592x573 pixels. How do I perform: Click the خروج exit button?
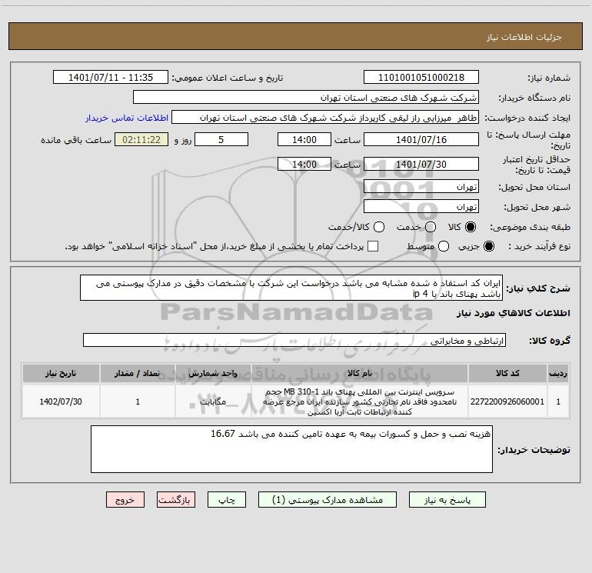point(125,500)
